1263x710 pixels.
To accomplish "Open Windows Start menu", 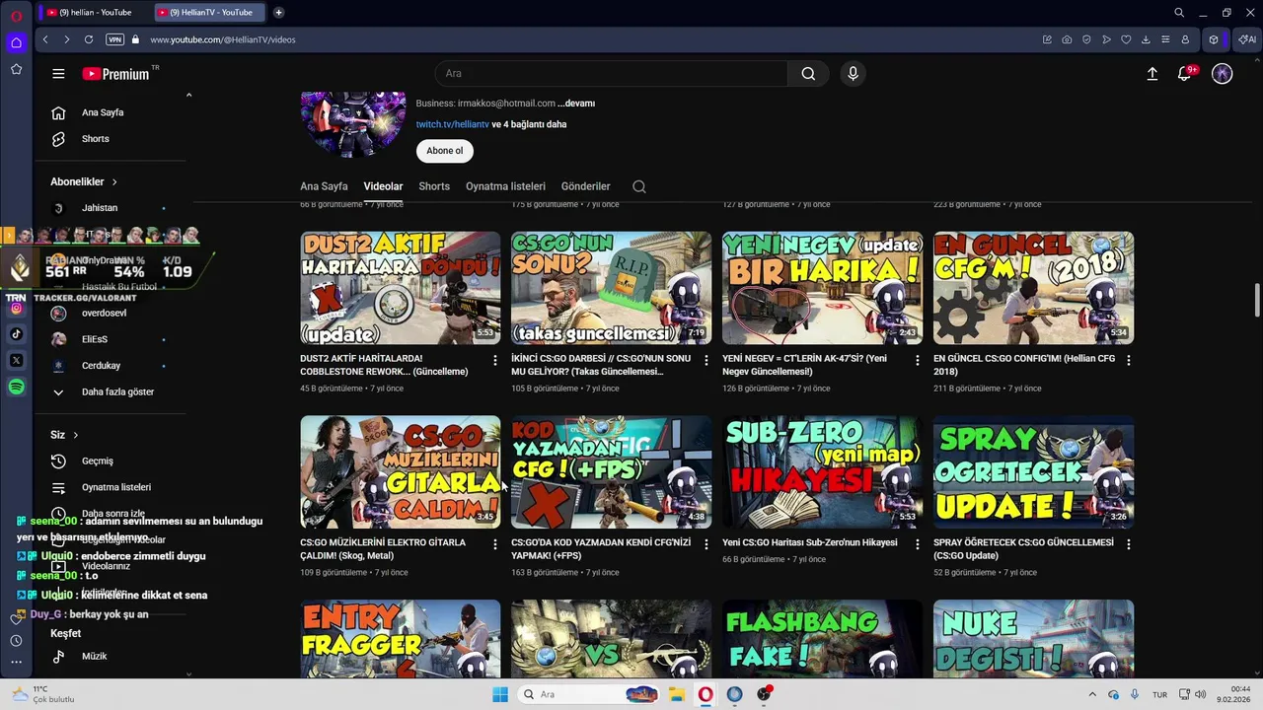I will (x=500, y=694).
